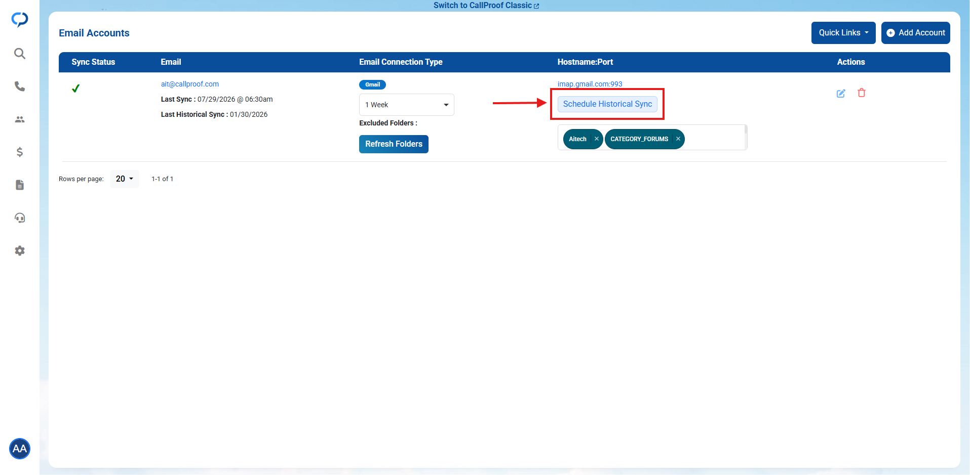Click the Last Sync date text
The image size is (970, 475).
[235, 99]
